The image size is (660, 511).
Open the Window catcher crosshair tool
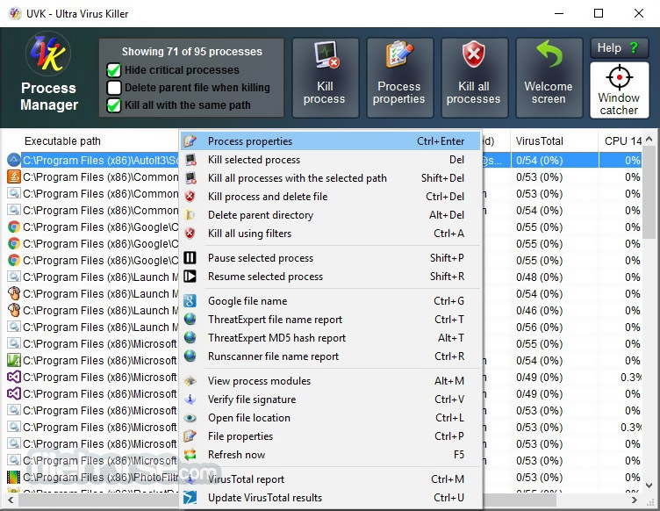[619, 90]
